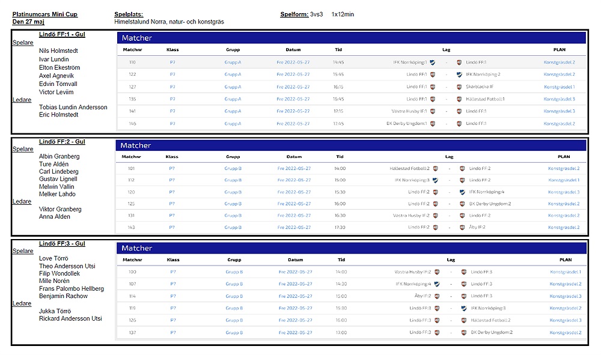Open the P7 class link in match 119
601x355 pixels.
click(173, 308)
